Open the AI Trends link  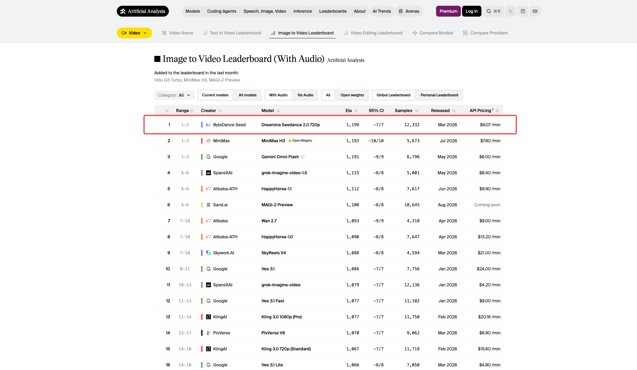[382, 11]
